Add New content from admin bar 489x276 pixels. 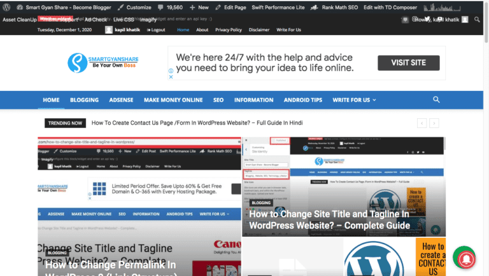(x=199, y=7)
